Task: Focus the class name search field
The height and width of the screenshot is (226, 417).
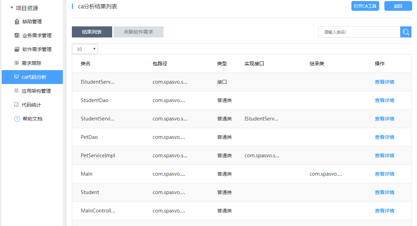Action: click(359, 32)
